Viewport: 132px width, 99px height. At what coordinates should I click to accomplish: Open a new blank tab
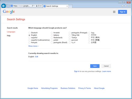pos(70,6)
